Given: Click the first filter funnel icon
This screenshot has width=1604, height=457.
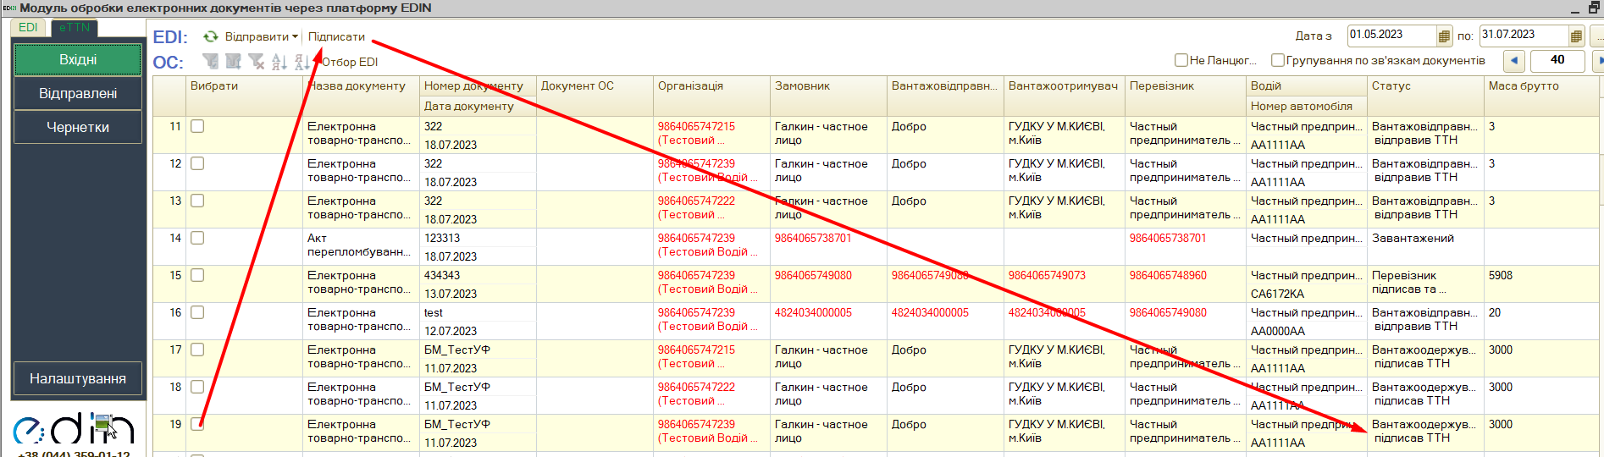Looking at the screenshot, I should [x=210, y=62].
